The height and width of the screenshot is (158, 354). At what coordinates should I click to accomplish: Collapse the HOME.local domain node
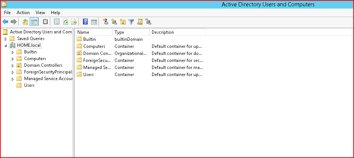point(6,46)
